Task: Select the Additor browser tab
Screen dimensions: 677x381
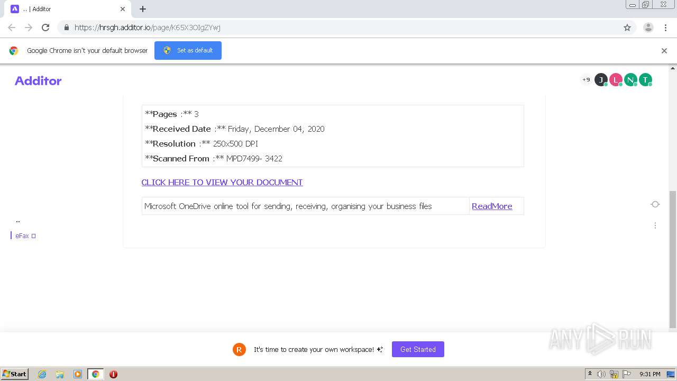Action: [68, 9]
